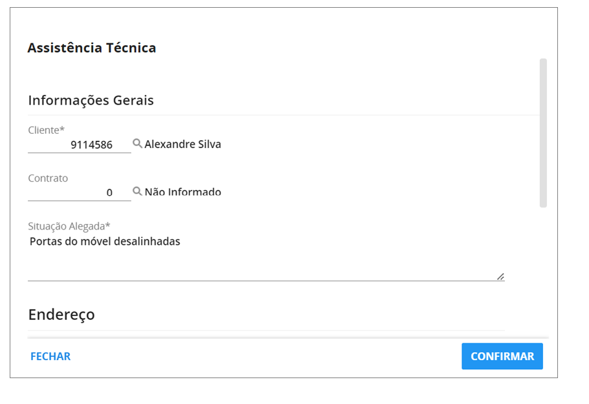Focus the Contrato number field showing 0

(80, 193)
